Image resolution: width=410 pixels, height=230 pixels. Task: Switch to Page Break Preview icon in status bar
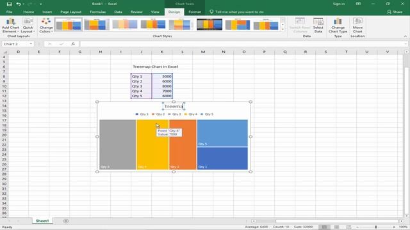[348, 227]
